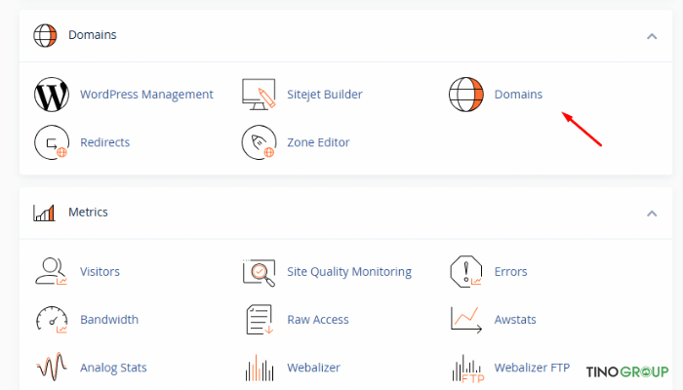The width and height of the screenshot is (683, 390).
Task: Click the Domains globe icon in the tools grid
Action: [466, 95]
